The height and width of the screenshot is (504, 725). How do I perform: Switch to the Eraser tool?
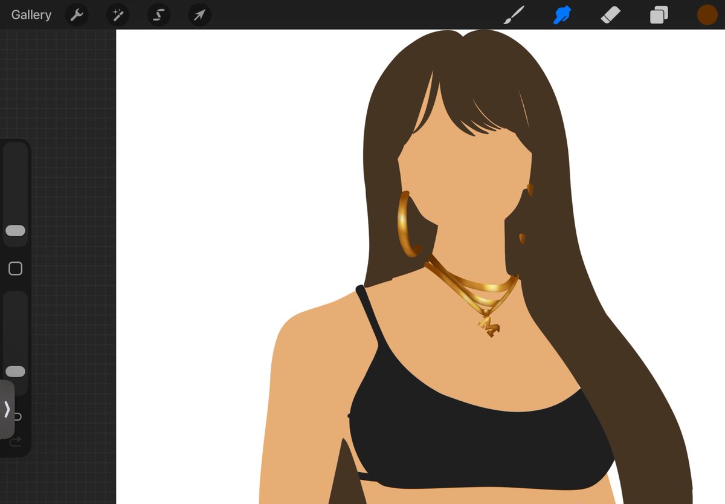[611, 15]
